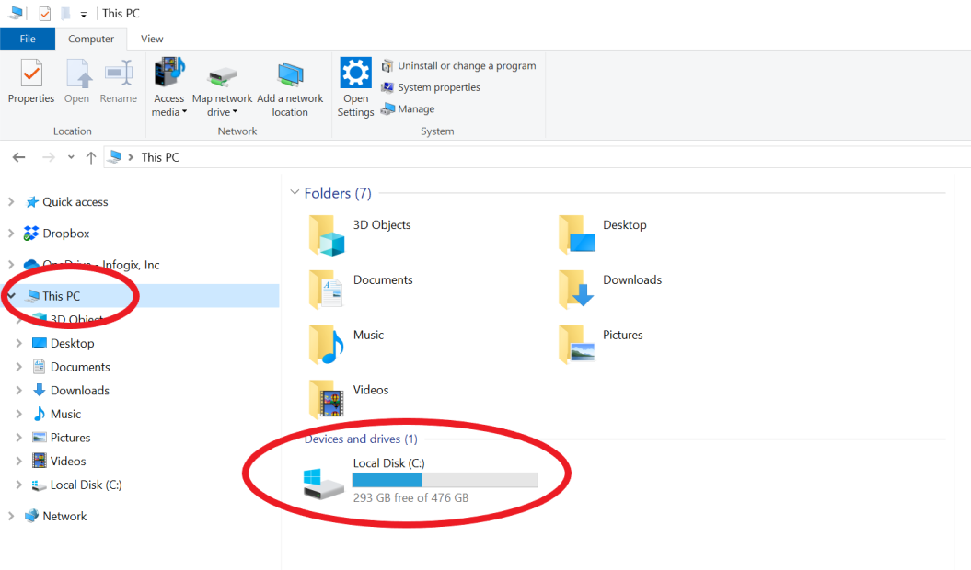Image resolution: width=971 pixels, height=570 pixels.
Task: Switch to the View ribbon tab
Action: click(151, 39)
